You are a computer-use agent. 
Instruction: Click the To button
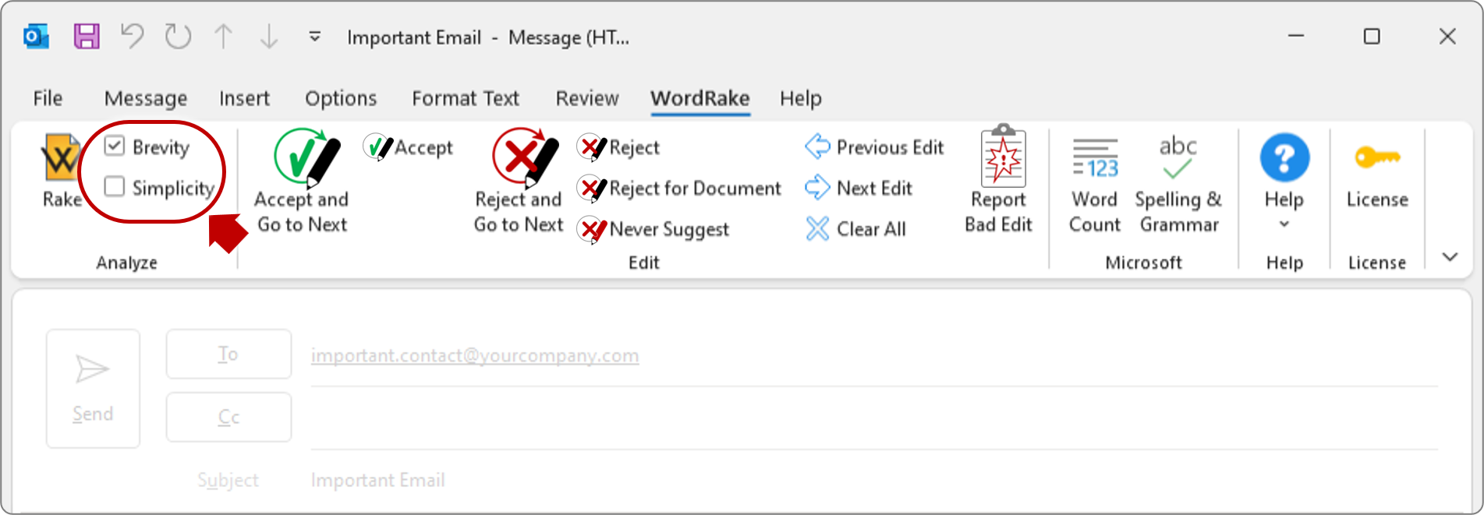(228, 354)
